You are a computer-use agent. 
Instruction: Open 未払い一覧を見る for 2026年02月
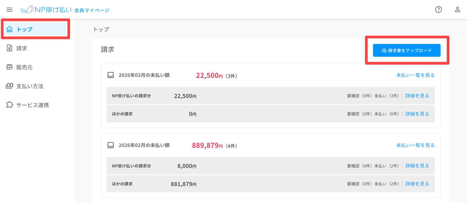[415, 145]
